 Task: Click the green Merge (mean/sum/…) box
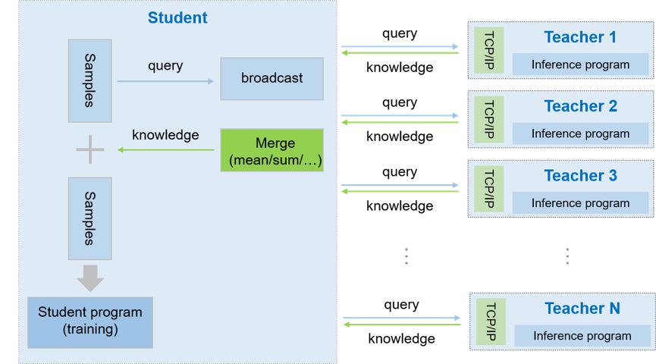[272, 150]
